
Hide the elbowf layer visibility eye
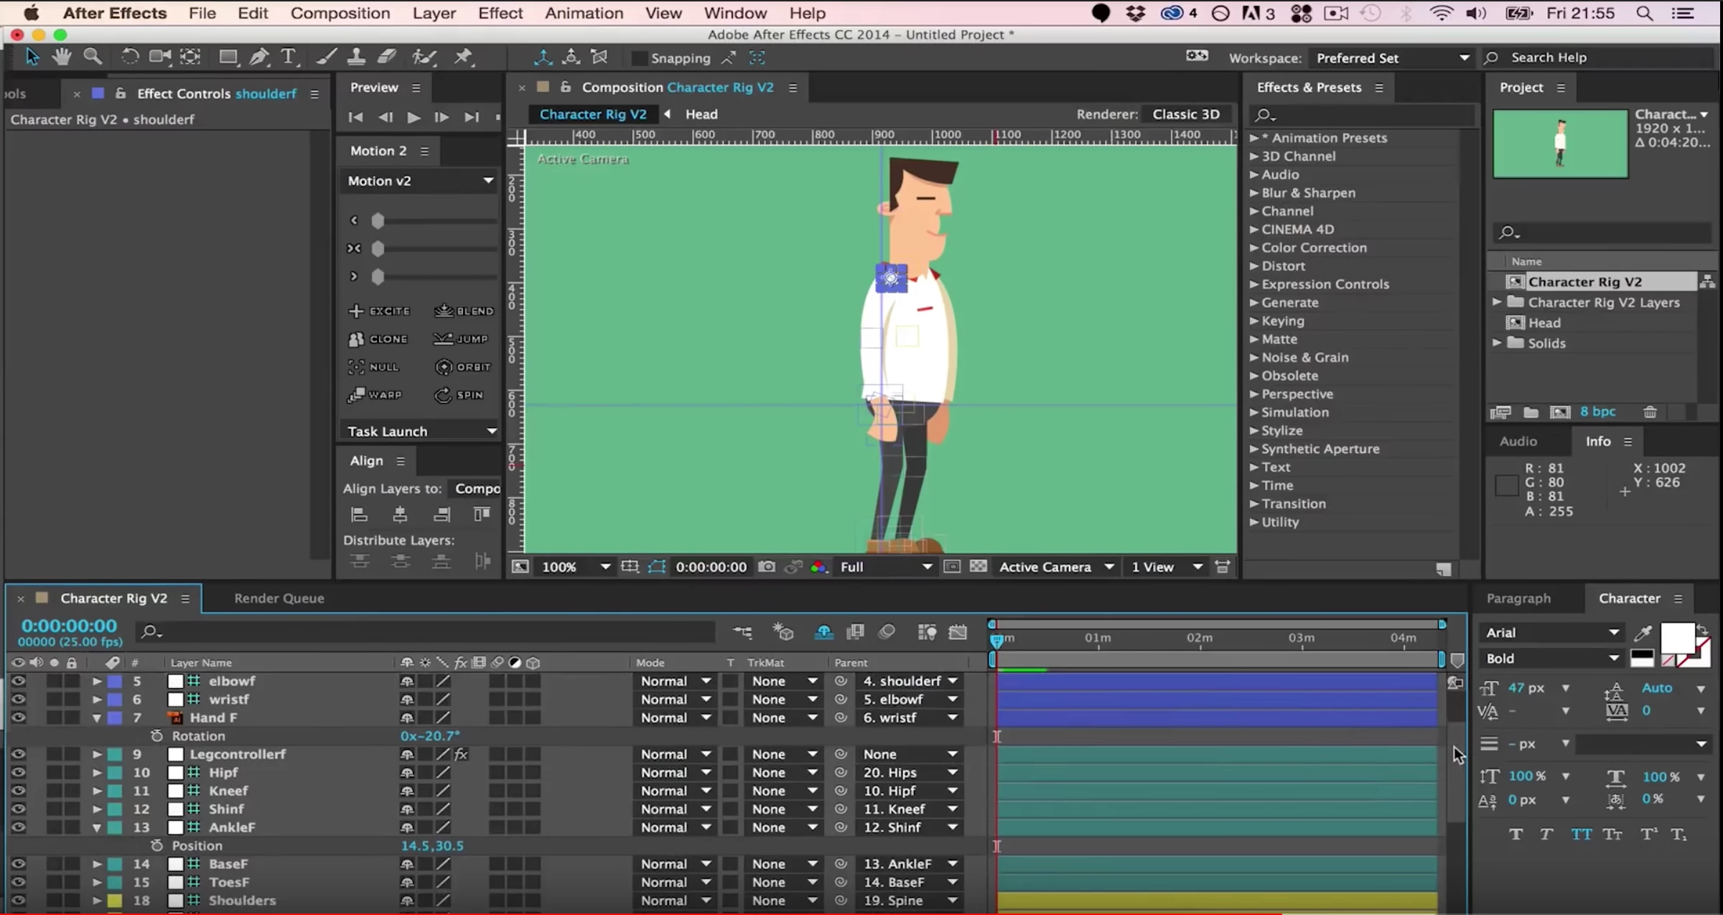pyautogui.click(x=18, y=681)
